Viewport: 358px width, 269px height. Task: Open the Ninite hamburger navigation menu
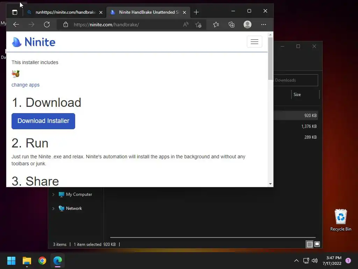(255, 42)
